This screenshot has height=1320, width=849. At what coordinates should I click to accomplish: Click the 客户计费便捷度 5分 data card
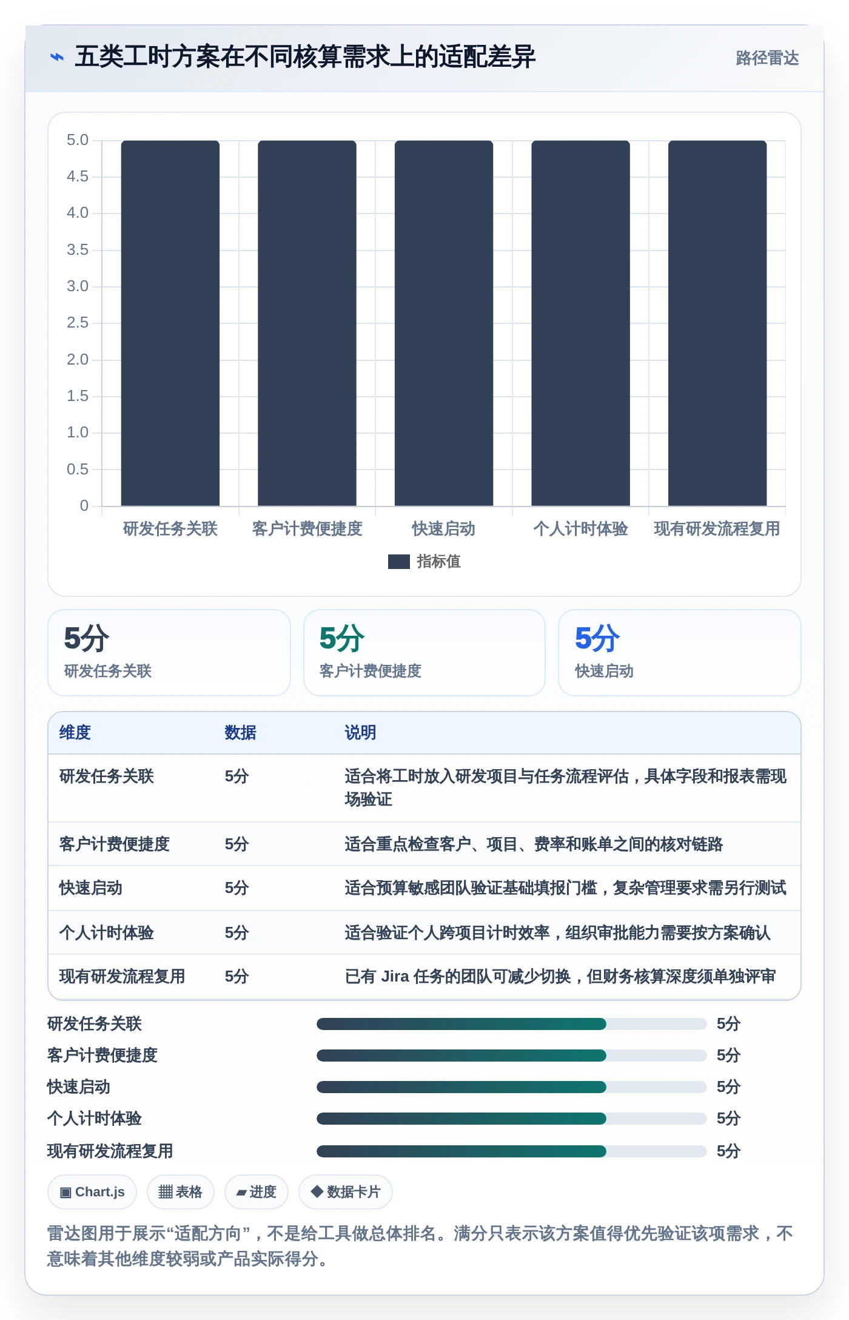(x=424, y=653)
